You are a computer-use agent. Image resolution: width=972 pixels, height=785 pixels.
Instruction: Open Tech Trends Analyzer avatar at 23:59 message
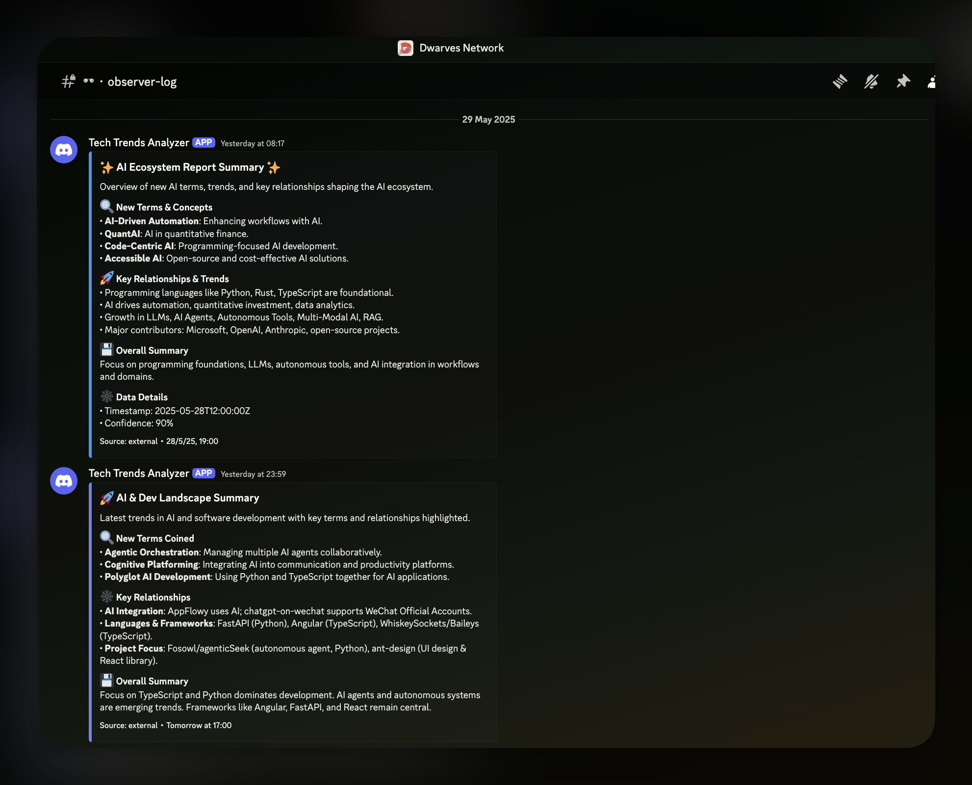click(64, 481)
